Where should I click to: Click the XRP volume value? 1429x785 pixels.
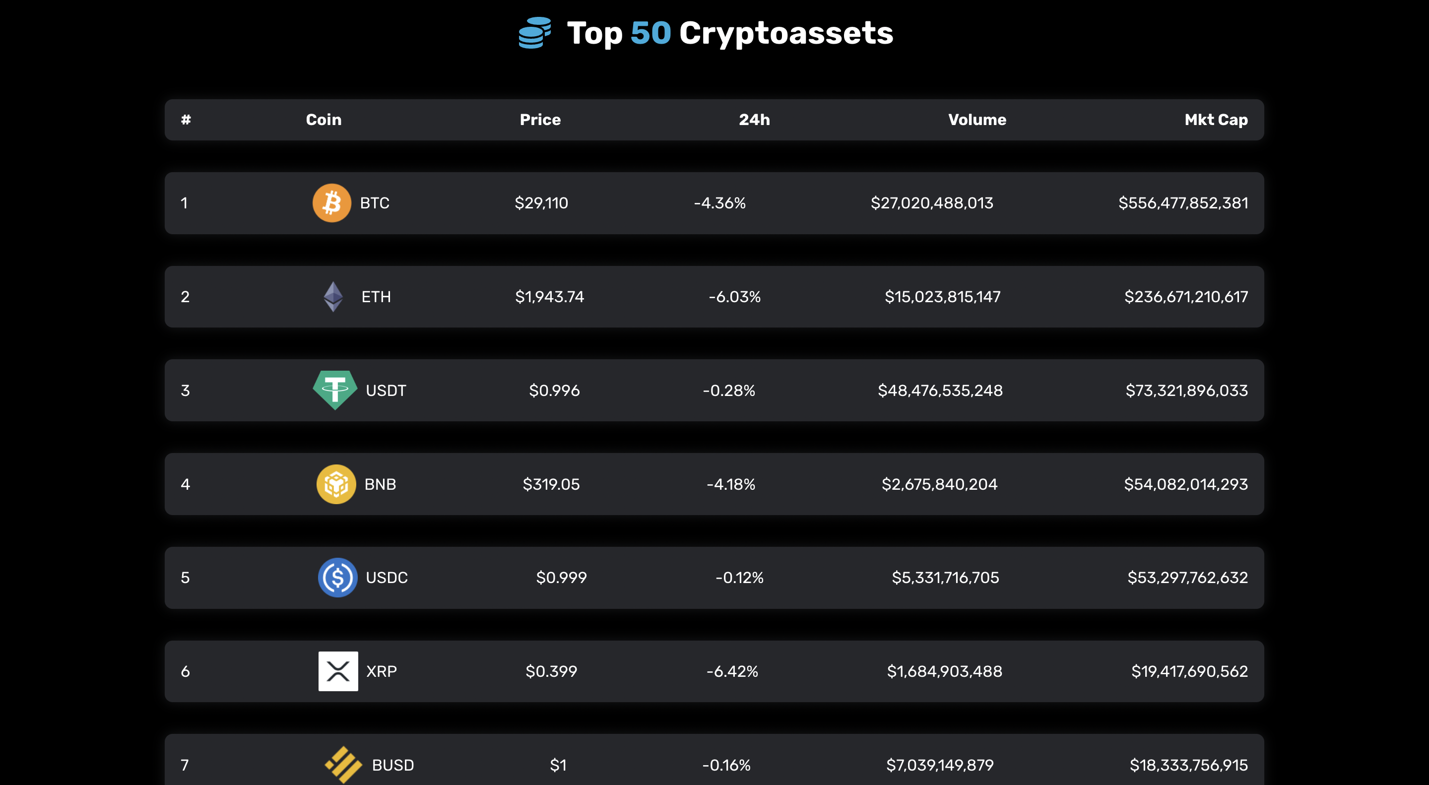(945, 671)
